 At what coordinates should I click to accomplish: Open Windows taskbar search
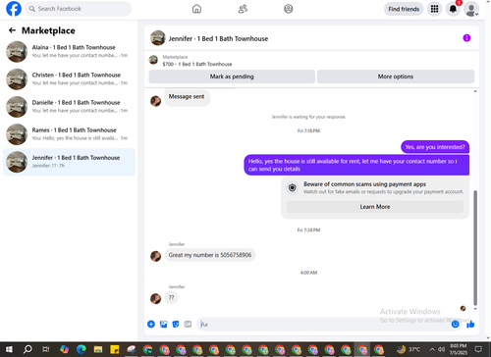tap(27, 349)
